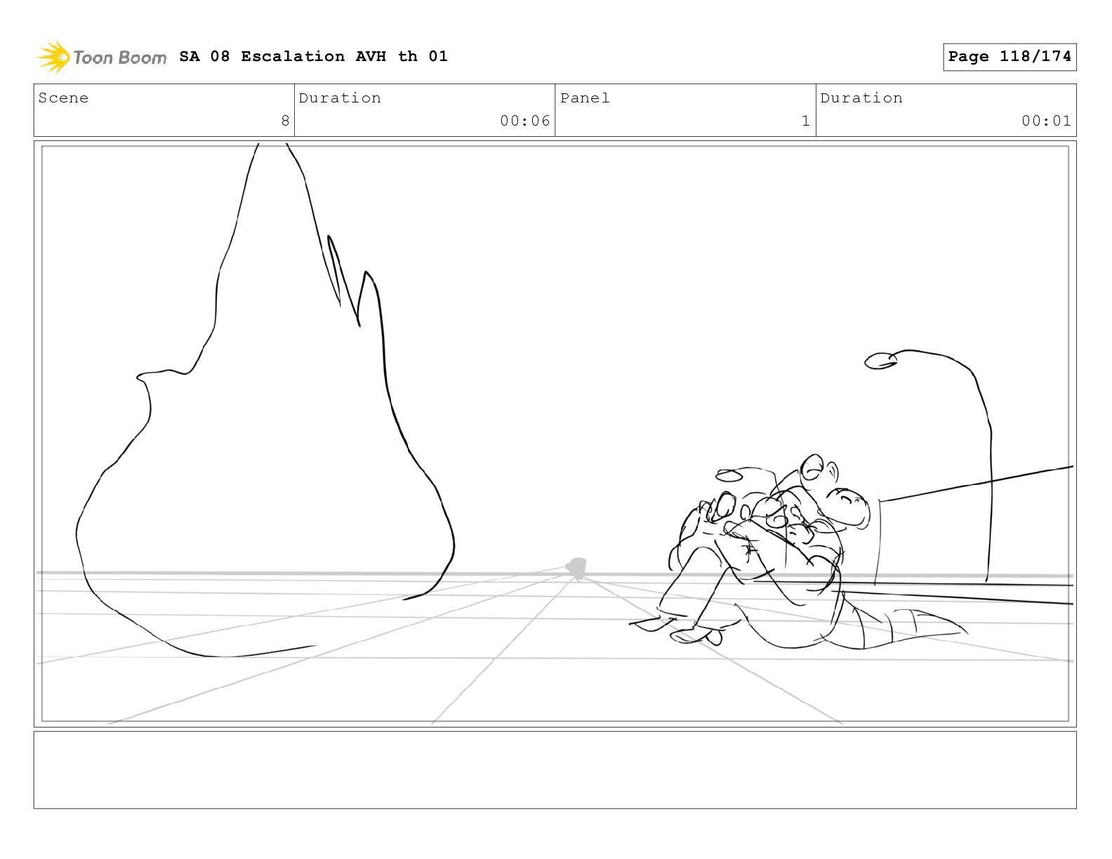Select the panel duration value '00:01'
This screenshot has width=1112, height=859.
click(x=1047, y=121)
